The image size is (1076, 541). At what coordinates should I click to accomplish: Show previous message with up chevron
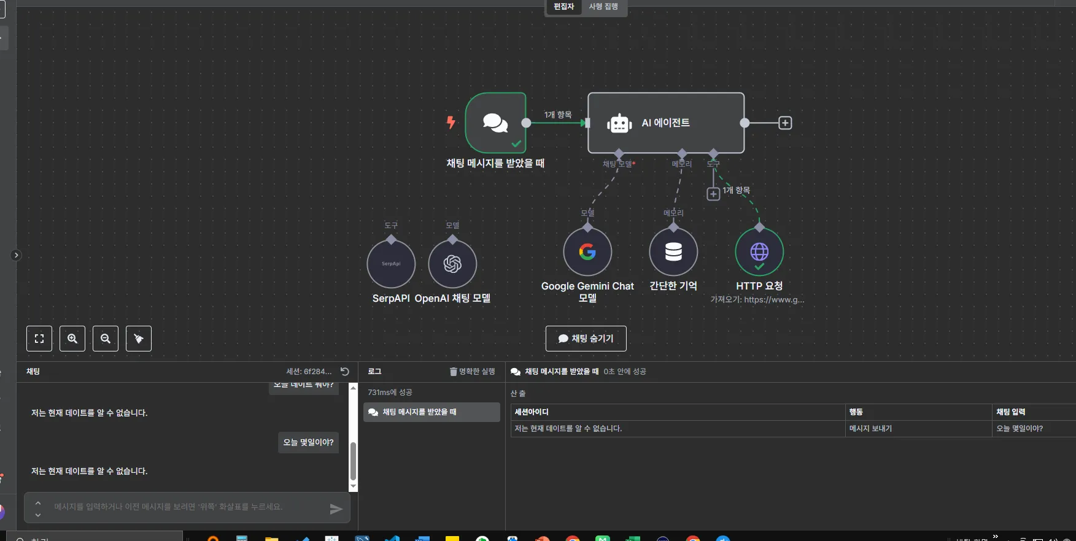(x=38, y=503)
